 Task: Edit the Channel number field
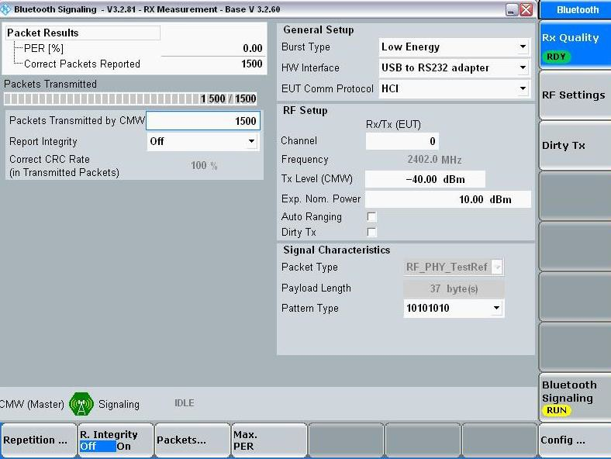402,141
